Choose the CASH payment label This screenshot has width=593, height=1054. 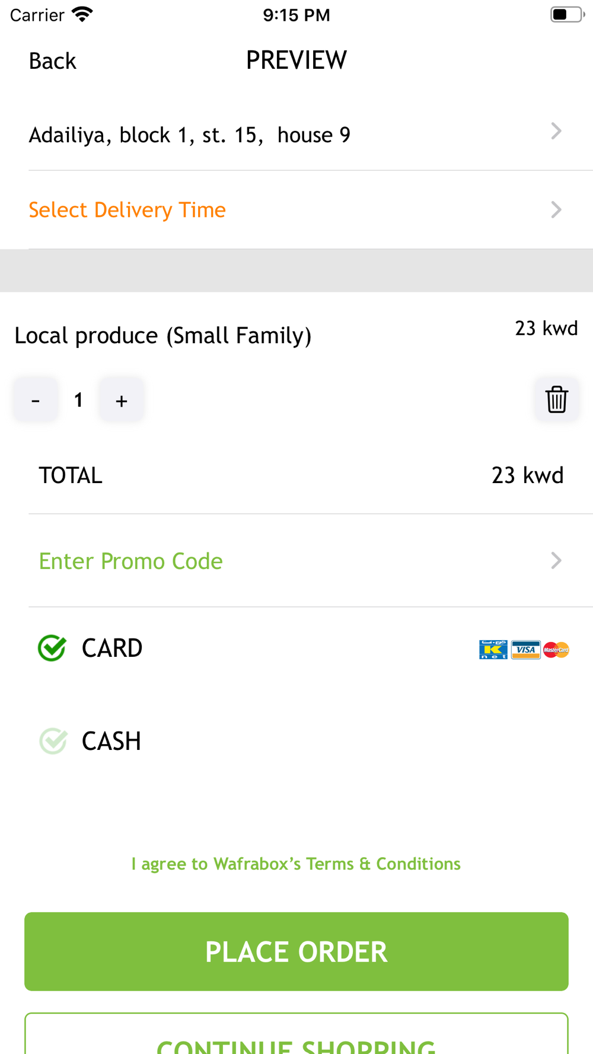pos(111,741)
